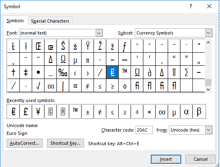Select the right single angle quote ›
This screenshot has height=167, width=220.
[88, 72]
